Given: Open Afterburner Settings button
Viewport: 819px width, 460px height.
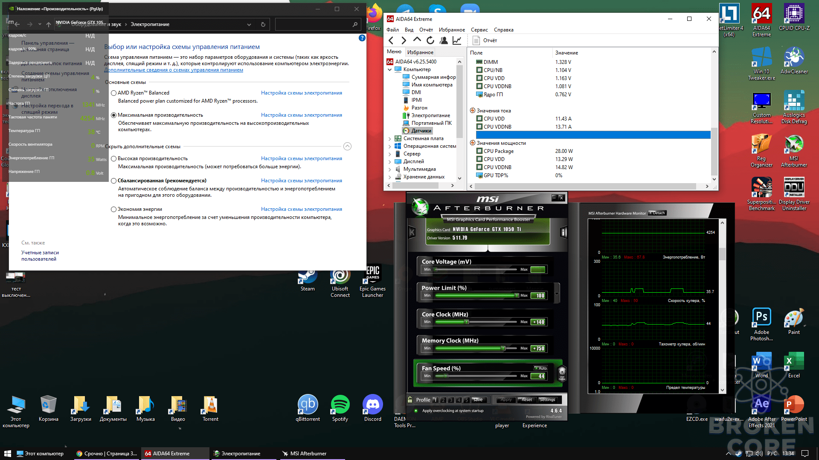Looking at the screenshot, I should pos(547,400).
